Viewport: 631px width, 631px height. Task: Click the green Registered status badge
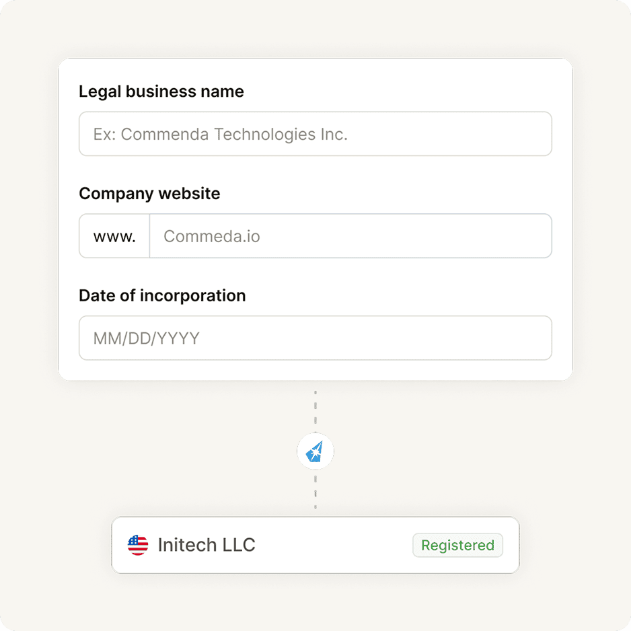pos(457,545)
